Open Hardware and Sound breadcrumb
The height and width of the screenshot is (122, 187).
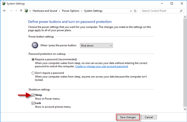coord(45,11)
